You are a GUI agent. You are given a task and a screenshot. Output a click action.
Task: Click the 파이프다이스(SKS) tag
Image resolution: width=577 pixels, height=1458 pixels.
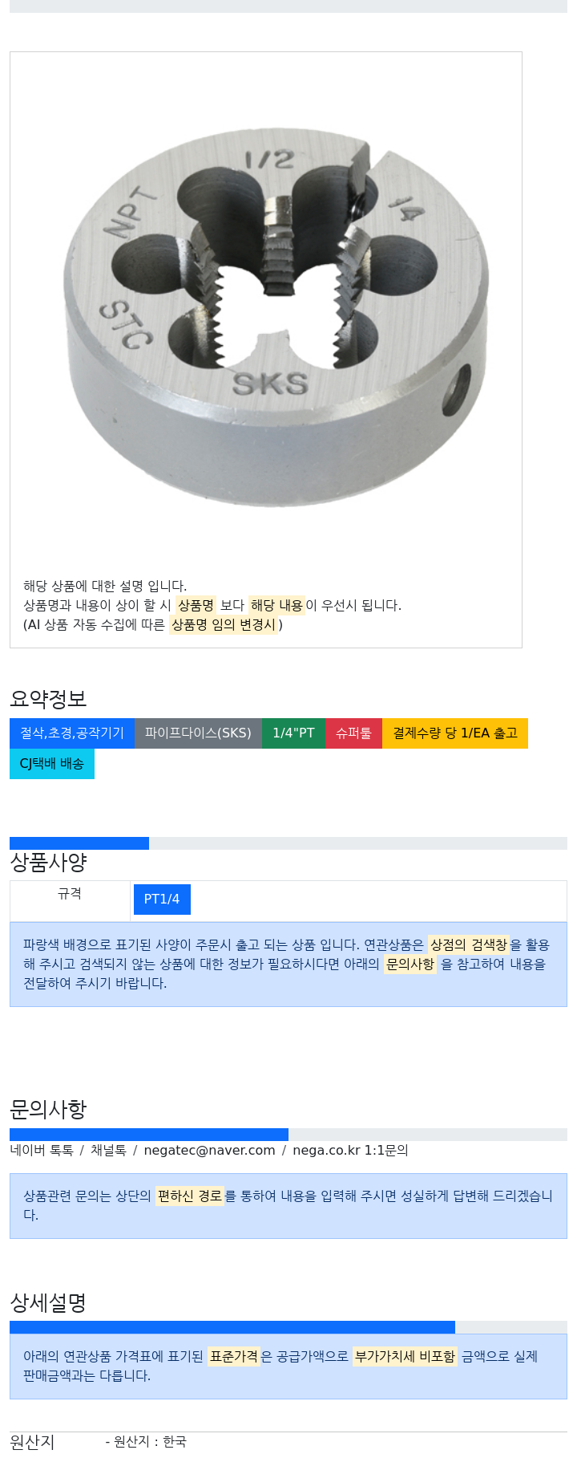(198, 733)
